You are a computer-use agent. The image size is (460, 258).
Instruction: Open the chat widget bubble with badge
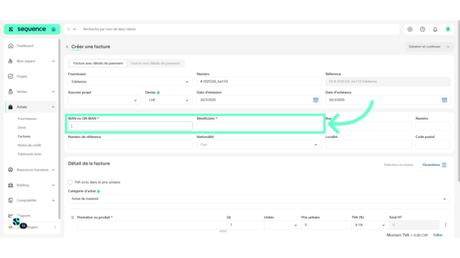tap(17, 222)
